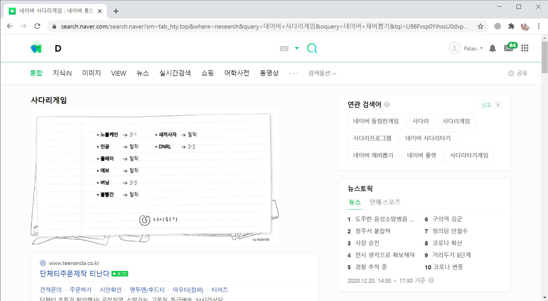Switch to the 동영상 tab

point(269,73)
